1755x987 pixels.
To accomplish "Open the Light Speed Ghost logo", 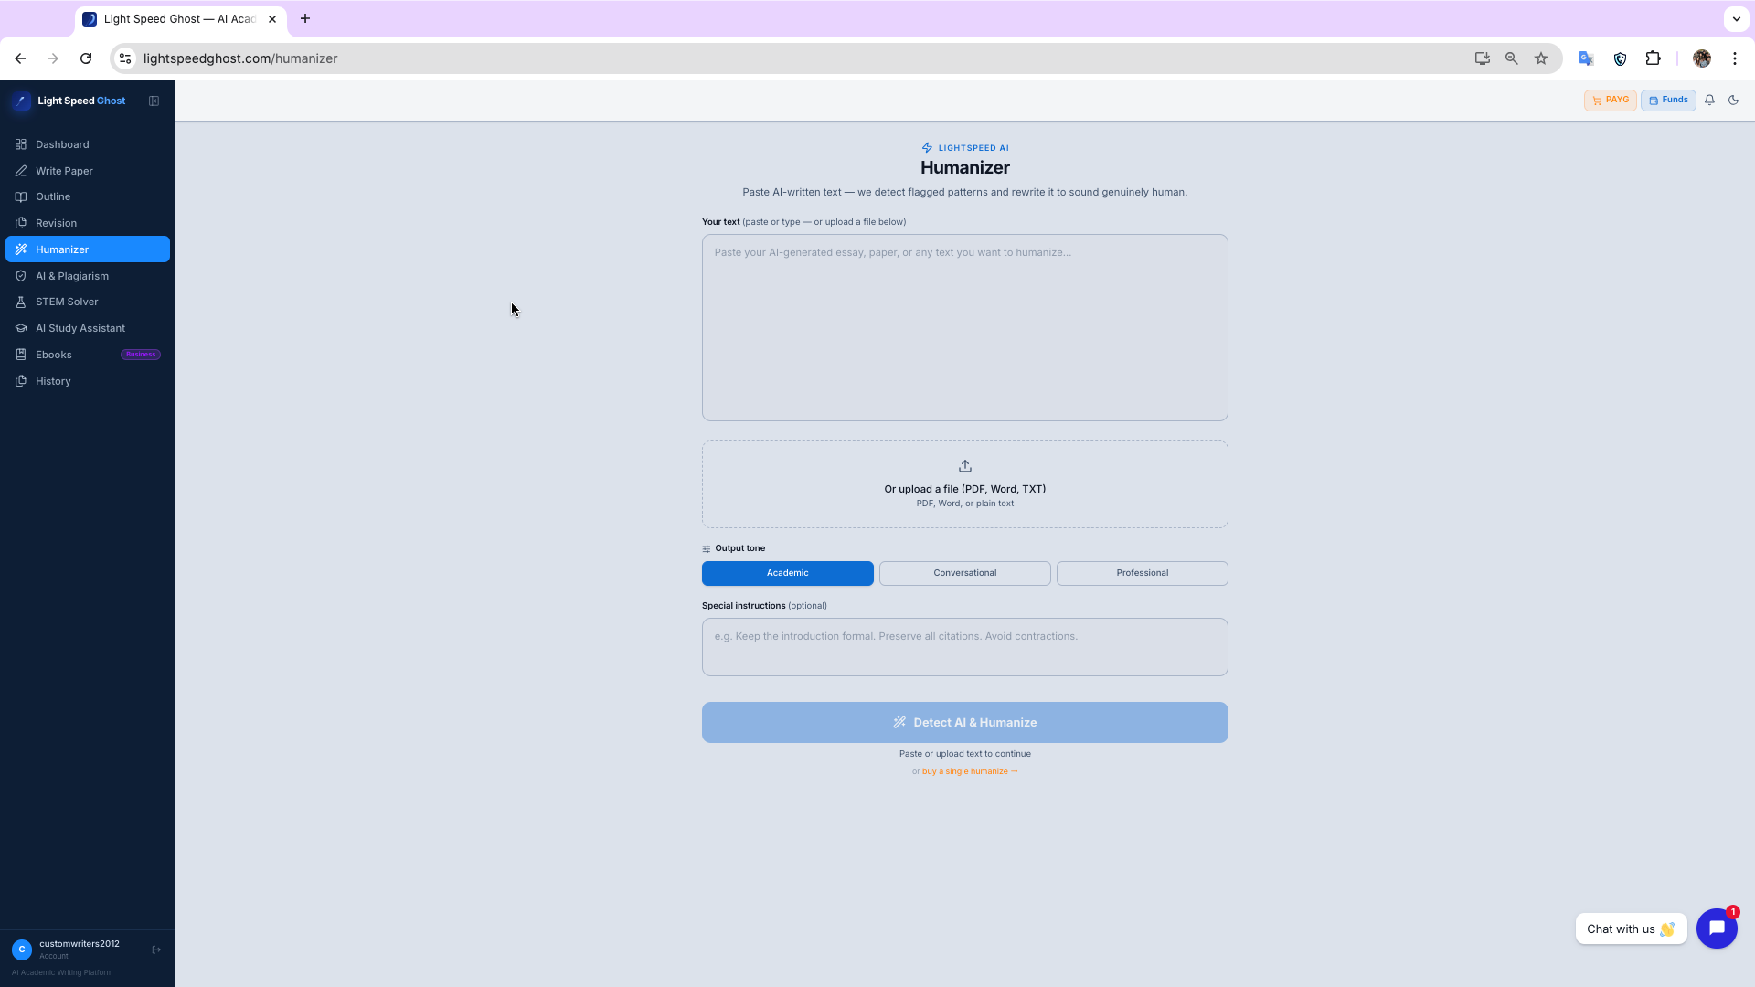I will pyautogui.click(x=70, y=101).
